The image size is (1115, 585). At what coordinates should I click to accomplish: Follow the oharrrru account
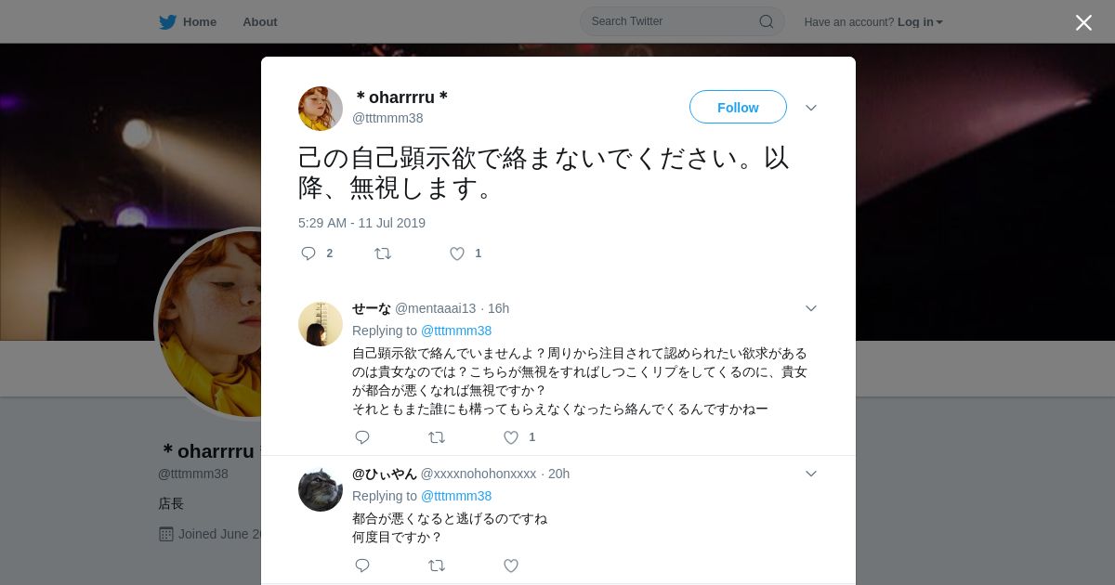[738, 107]
